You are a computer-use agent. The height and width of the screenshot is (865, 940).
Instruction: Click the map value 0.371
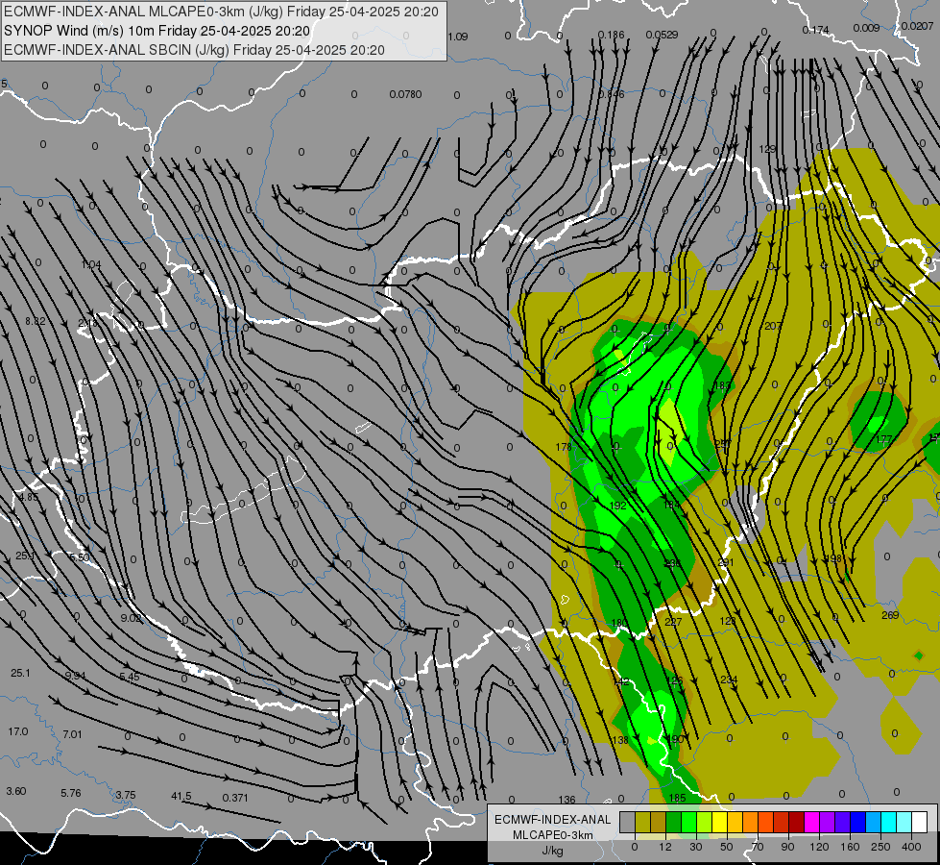point(235,798)
